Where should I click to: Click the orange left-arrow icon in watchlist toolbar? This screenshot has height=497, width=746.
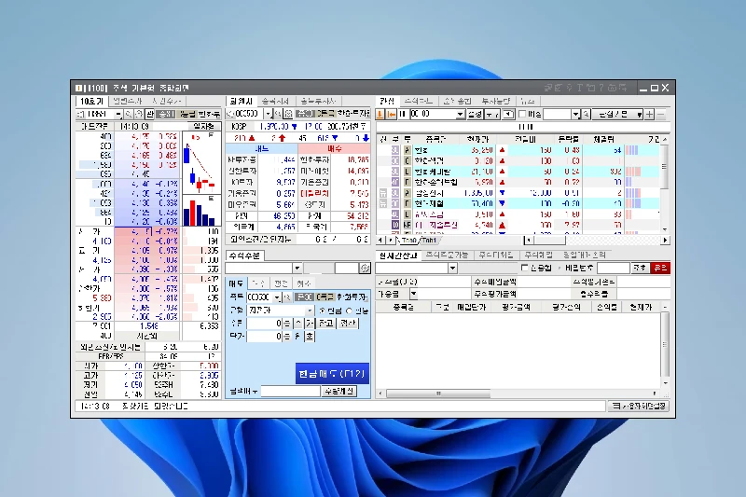tap(391, 114)
